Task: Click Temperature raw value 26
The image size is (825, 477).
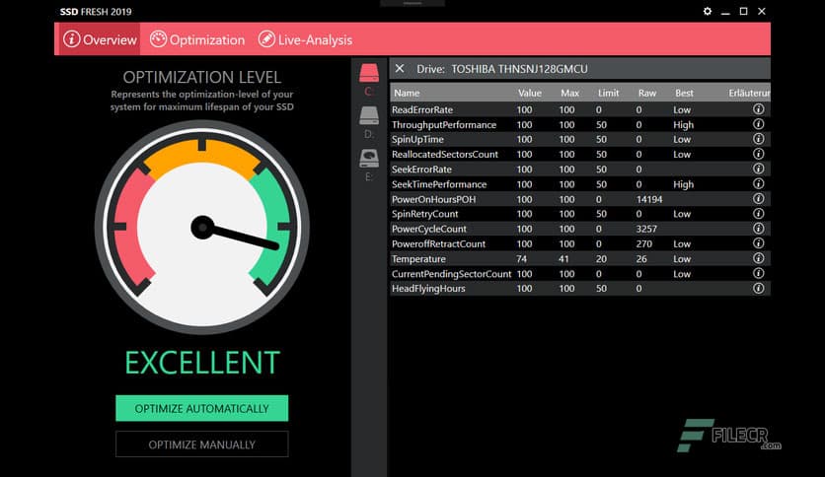Action: pyautogui.click(x=640, y=259)
